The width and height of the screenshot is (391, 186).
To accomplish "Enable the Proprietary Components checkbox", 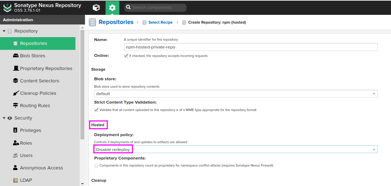I will [x=96, y=165].
